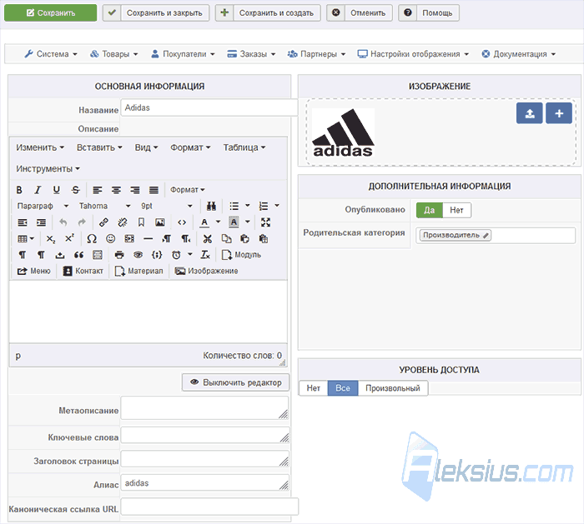The width and height of the screenshot is (584, 524).
Task: Apply underline formatting
Action: tap(56, 190)
